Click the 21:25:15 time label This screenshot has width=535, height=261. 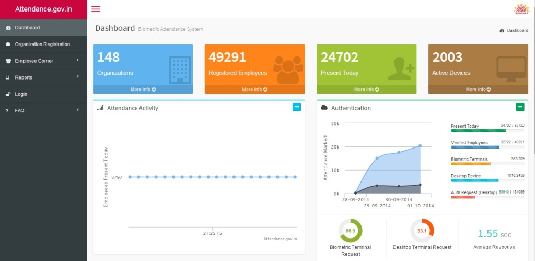coord(213,233)
